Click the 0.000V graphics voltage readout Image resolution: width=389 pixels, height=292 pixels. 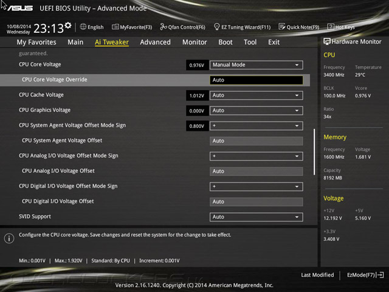(x=197, y=111)
